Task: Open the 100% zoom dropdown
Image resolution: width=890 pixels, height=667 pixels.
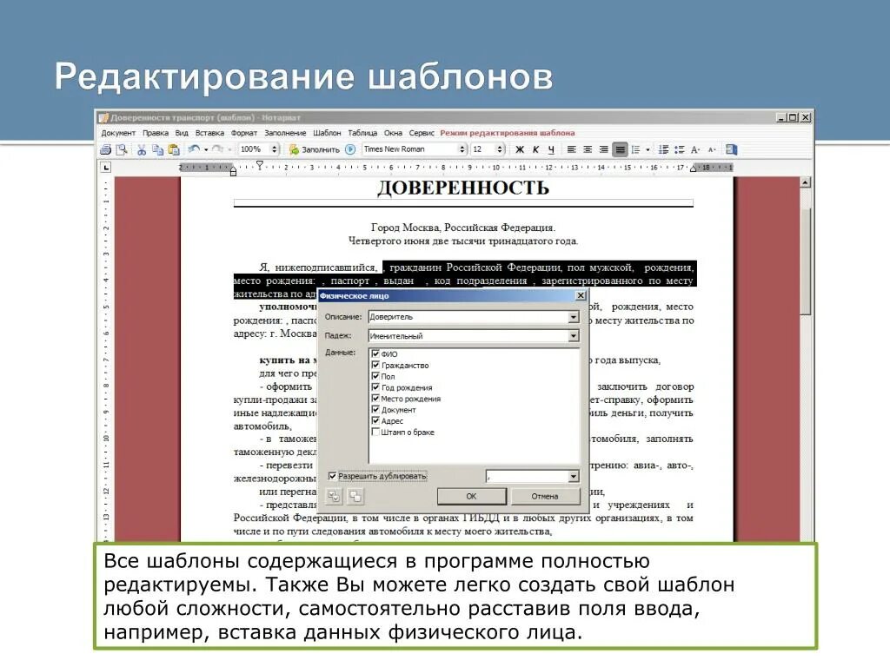Action: tap(274, 149)
